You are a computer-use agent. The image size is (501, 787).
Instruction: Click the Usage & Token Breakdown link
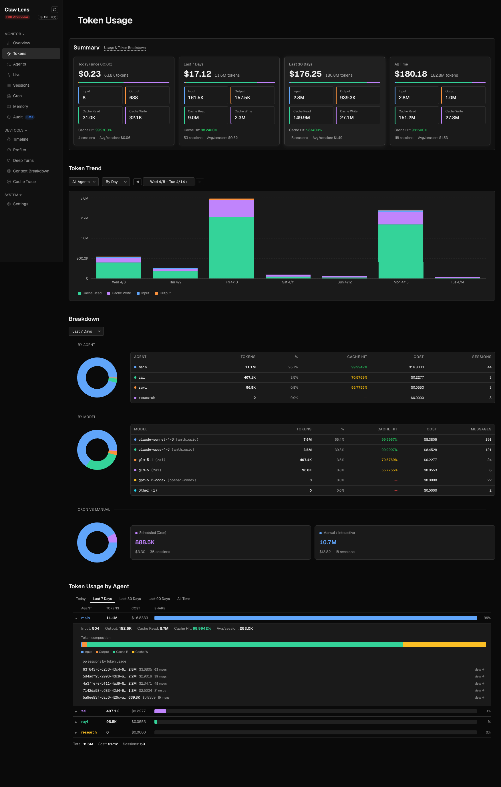125,48
